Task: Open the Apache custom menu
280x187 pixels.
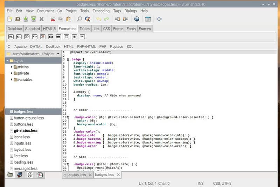Action: pos(21,47)
